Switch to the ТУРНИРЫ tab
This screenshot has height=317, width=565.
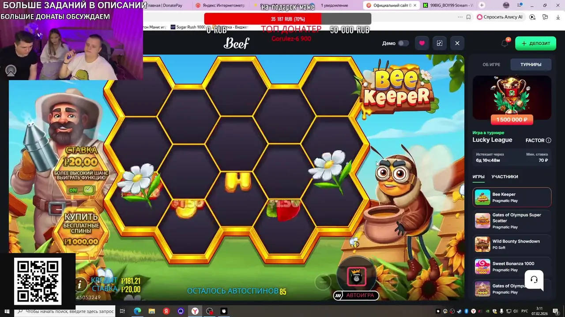531,64
